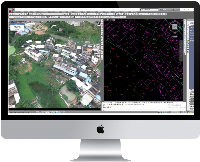The width and height of the screenshot is (200, 162).
Task: Create a new drawing with New icon
Action: tap(117, 14)
